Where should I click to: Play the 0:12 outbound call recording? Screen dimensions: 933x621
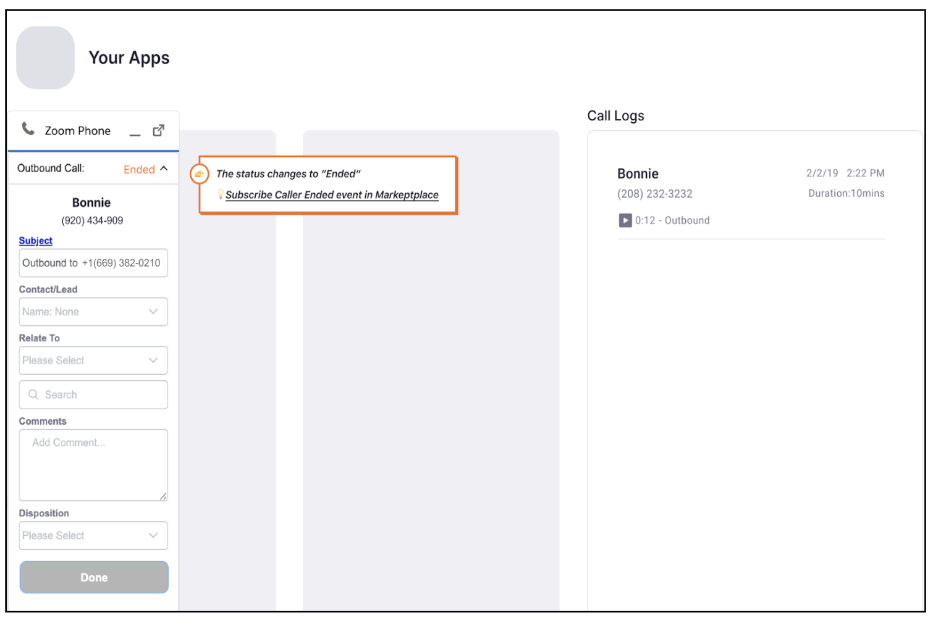(x=625, y=220)
